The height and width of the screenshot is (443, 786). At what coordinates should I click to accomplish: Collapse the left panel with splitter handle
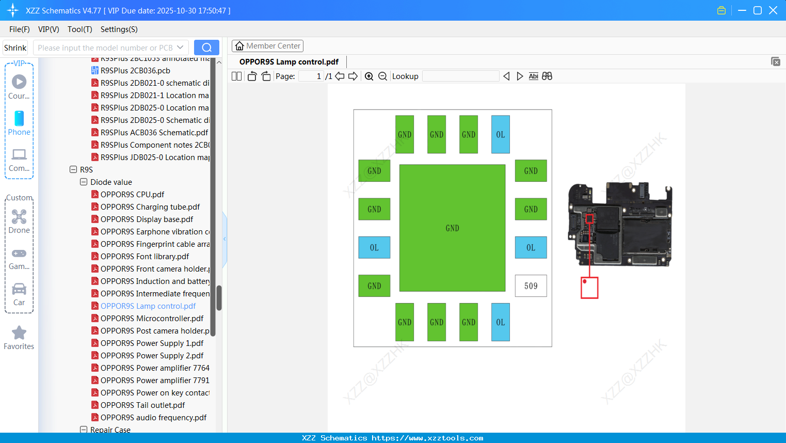224,239
